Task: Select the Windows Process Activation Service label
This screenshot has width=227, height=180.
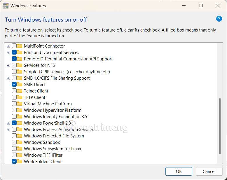Action: tap(58, 129)
